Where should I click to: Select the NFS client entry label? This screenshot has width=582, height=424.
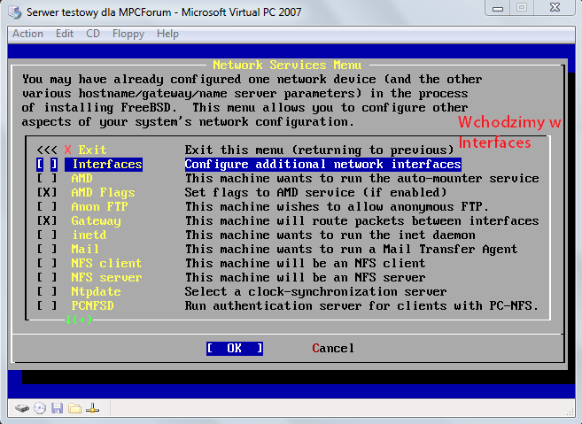pyautogui.click(x=106, y=263)
